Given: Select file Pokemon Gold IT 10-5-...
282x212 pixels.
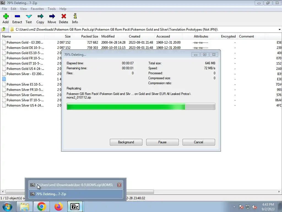Looking at the screenshot, I should (25, 63).
